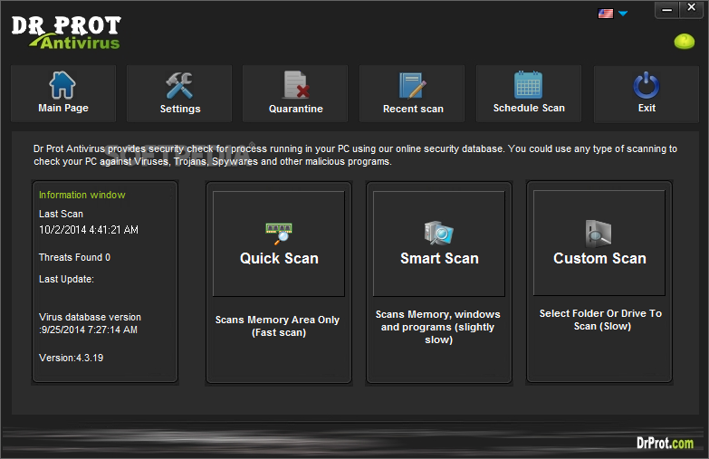The image size is (709, 459).
Task: Click the Quick Scan memory icon
Action: pyautogui.click(x=279, y=234)
